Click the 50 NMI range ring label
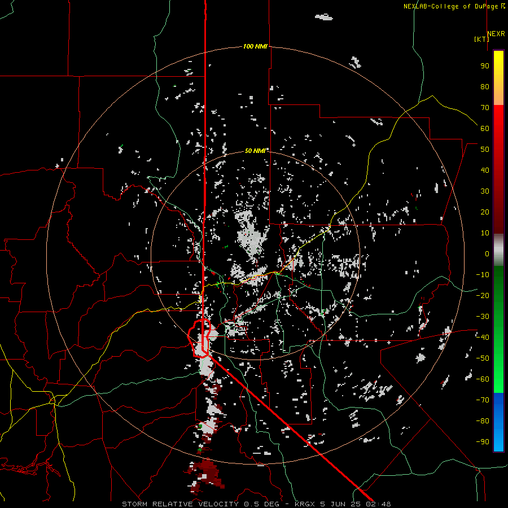This screenshot has width=508, height=508. pyautogui.click(x=255, y=151)
